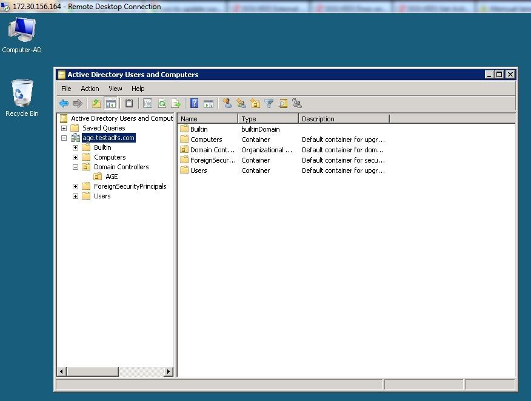This screenshot has height=401, width=531.
Task: Click 'Default container for secu...' description
Action: 343,160
